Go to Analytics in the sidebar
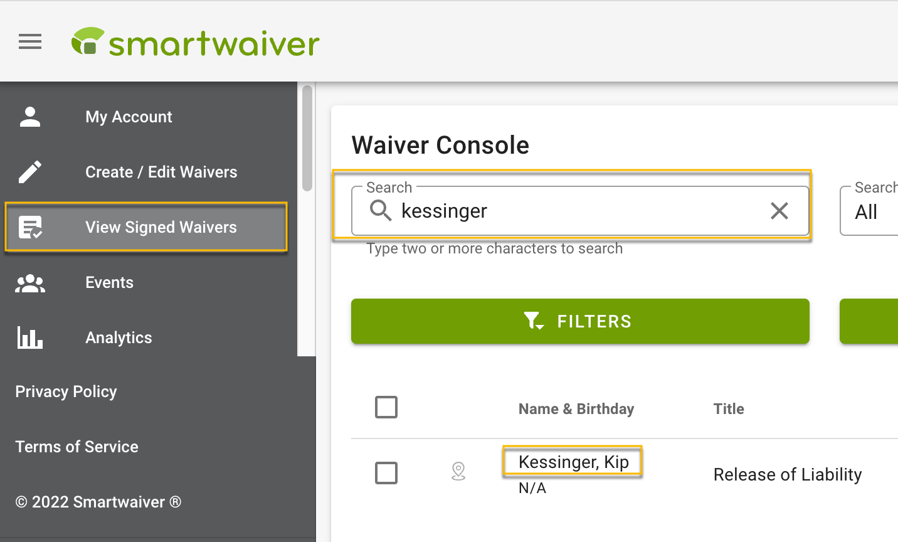 click(119, 337)
